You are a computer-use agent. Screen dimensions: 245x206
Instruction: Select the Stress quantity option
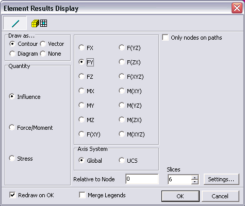(12, 159)
